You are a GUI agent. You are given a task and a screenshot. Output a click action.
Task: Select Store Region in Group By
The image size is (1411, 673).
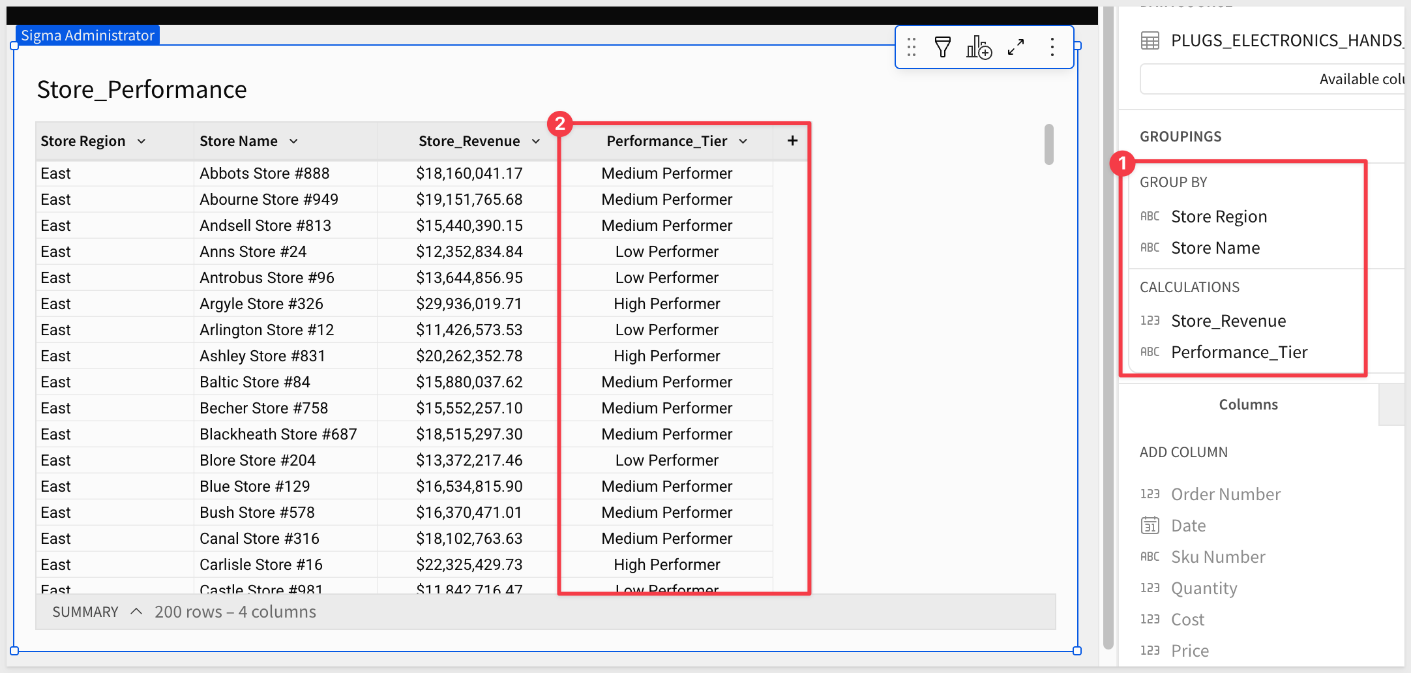[1219, 217]
